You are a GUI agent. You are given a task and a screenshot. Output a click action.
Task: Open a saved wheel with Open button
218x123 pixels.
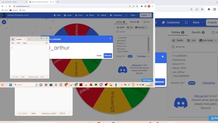68,15
